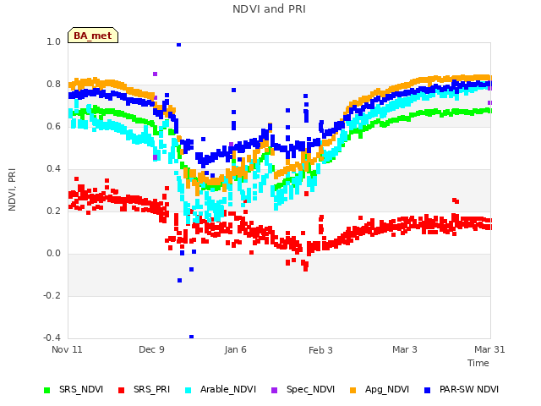Click the blue outlier point near 1.0
This screenshot has width=541, height=406.
[178, 44]
